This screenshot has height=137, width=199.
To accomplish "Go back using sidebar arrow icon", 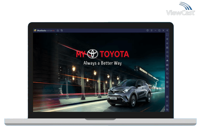I will [167, 101].
